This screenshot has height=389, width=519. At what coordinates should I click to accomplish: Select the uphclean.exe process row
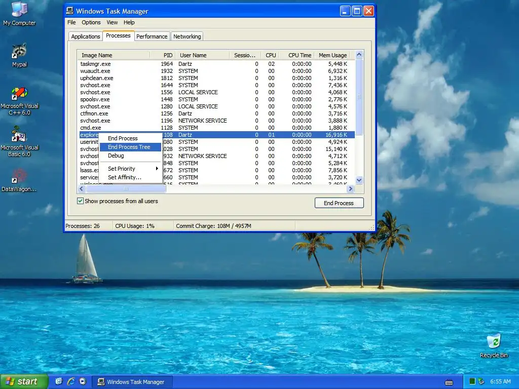[217, 78]
